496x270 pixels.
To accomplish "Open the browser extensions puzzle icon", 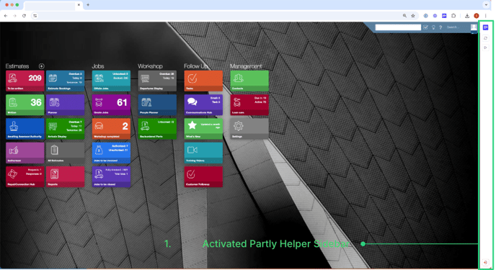I will 453,16.
